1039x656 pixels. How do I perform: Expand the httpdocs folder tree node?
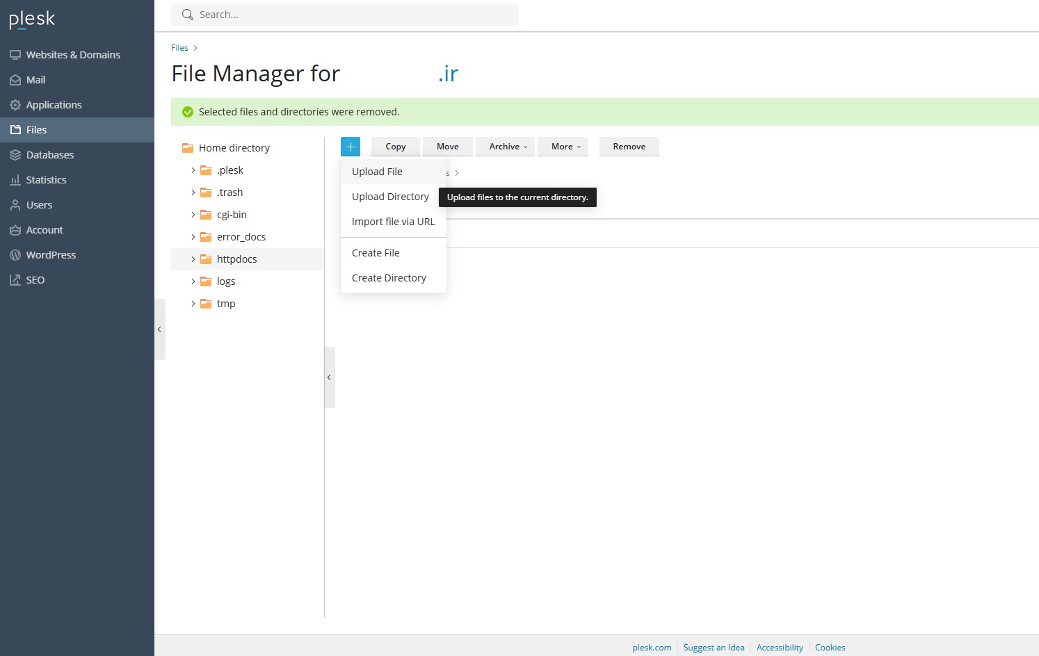click(x=193, y=259)
